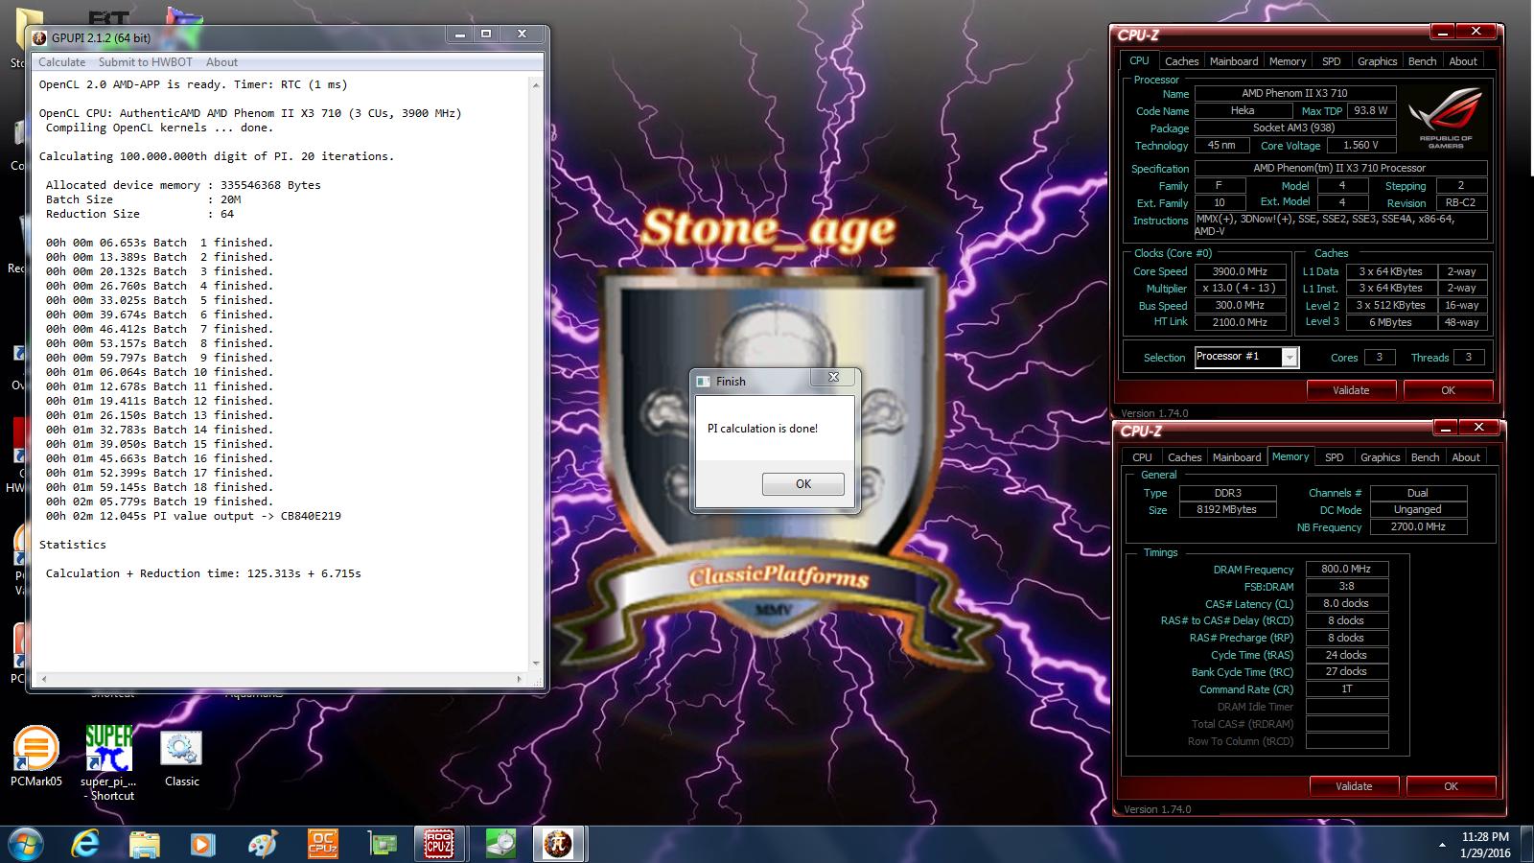The width and height of the screenshot is (1534, 863).
Task: Open About tab in upper CPU-Z
Action: [1462, 60]
